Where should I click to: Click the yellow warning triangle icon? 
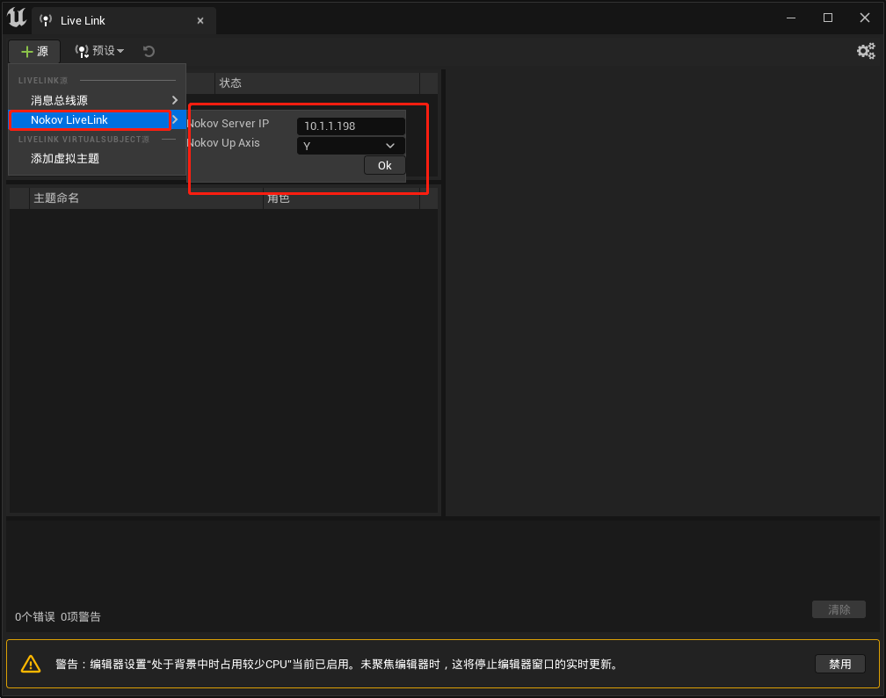tap(31, 664)
